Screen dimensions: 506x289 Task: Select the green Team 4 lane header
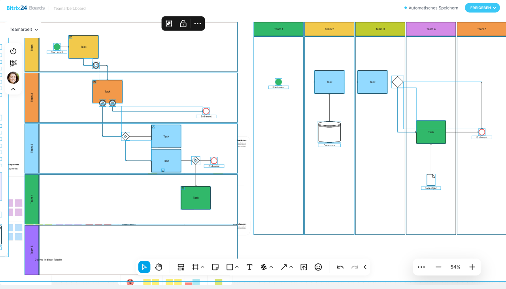(x=32, y=199)
